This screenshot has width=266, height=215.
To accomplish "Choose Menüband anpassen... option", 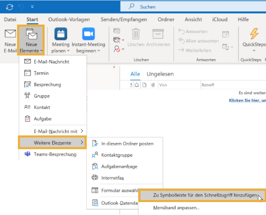I will tap(176, 207).
